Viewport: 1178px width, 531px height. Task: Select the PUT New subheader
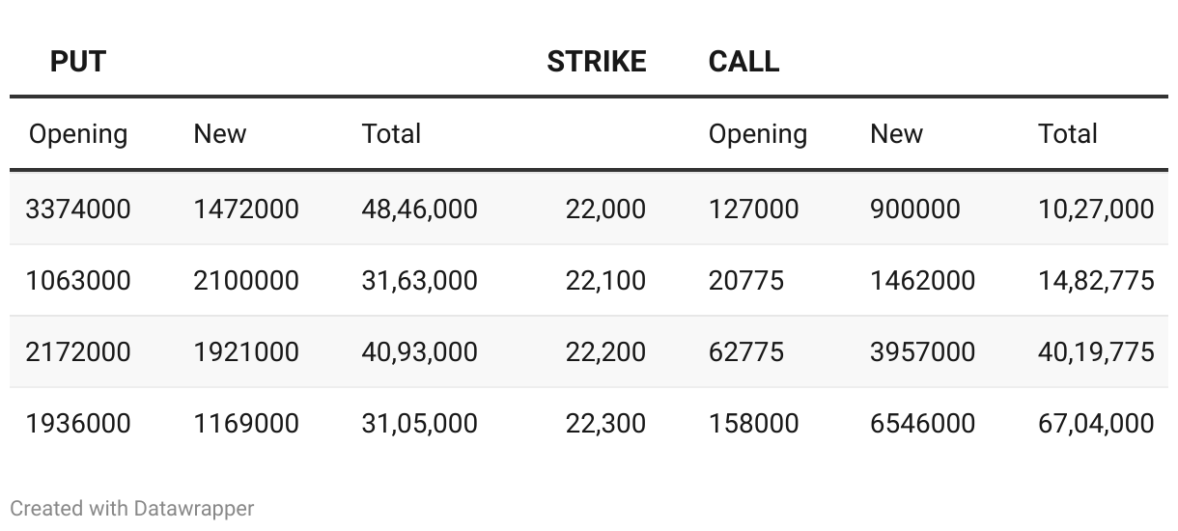click(220, 134)
